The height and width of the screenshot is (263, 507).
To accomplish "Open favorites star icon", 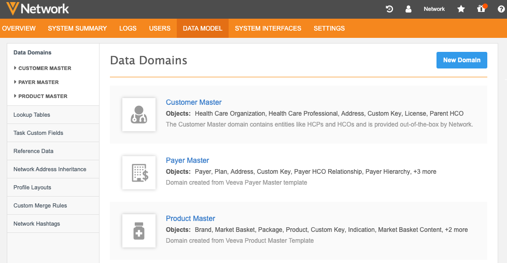I will (461, 9).
